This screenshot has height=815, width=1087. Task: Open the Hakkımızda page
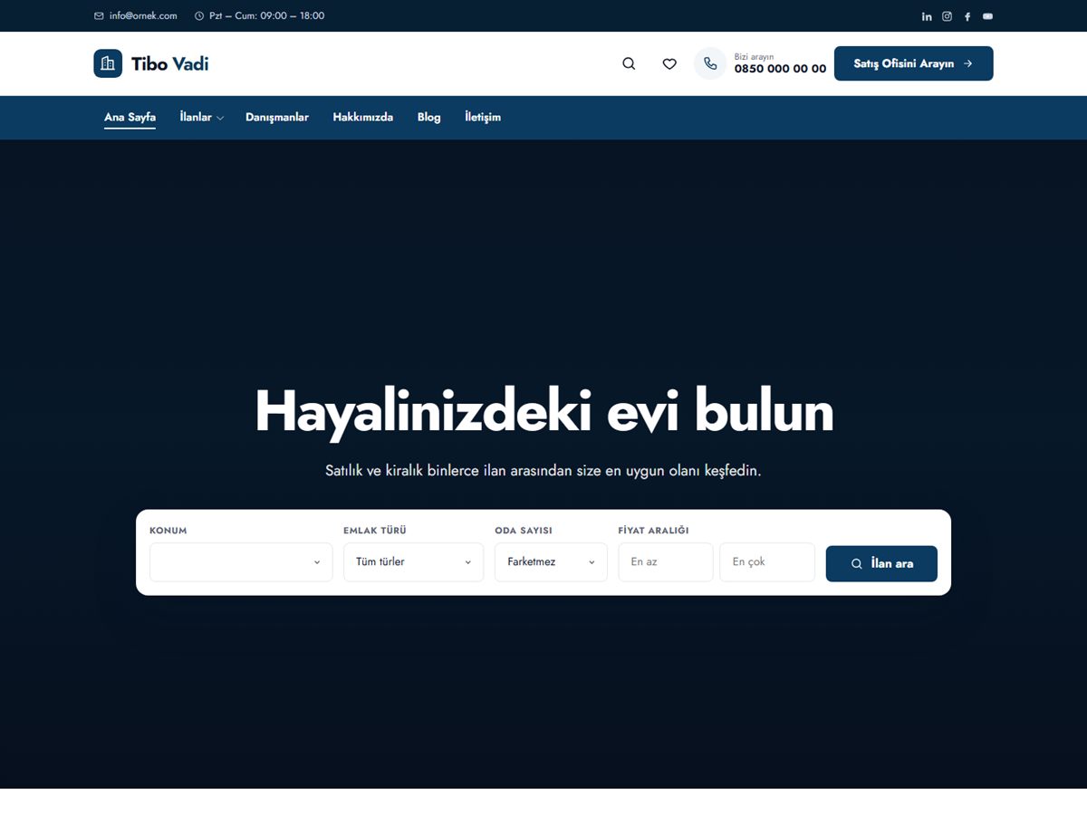coord(363,117)
